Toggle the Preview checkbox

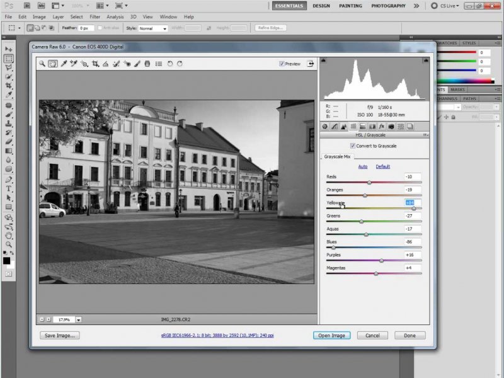click(282, 64)
